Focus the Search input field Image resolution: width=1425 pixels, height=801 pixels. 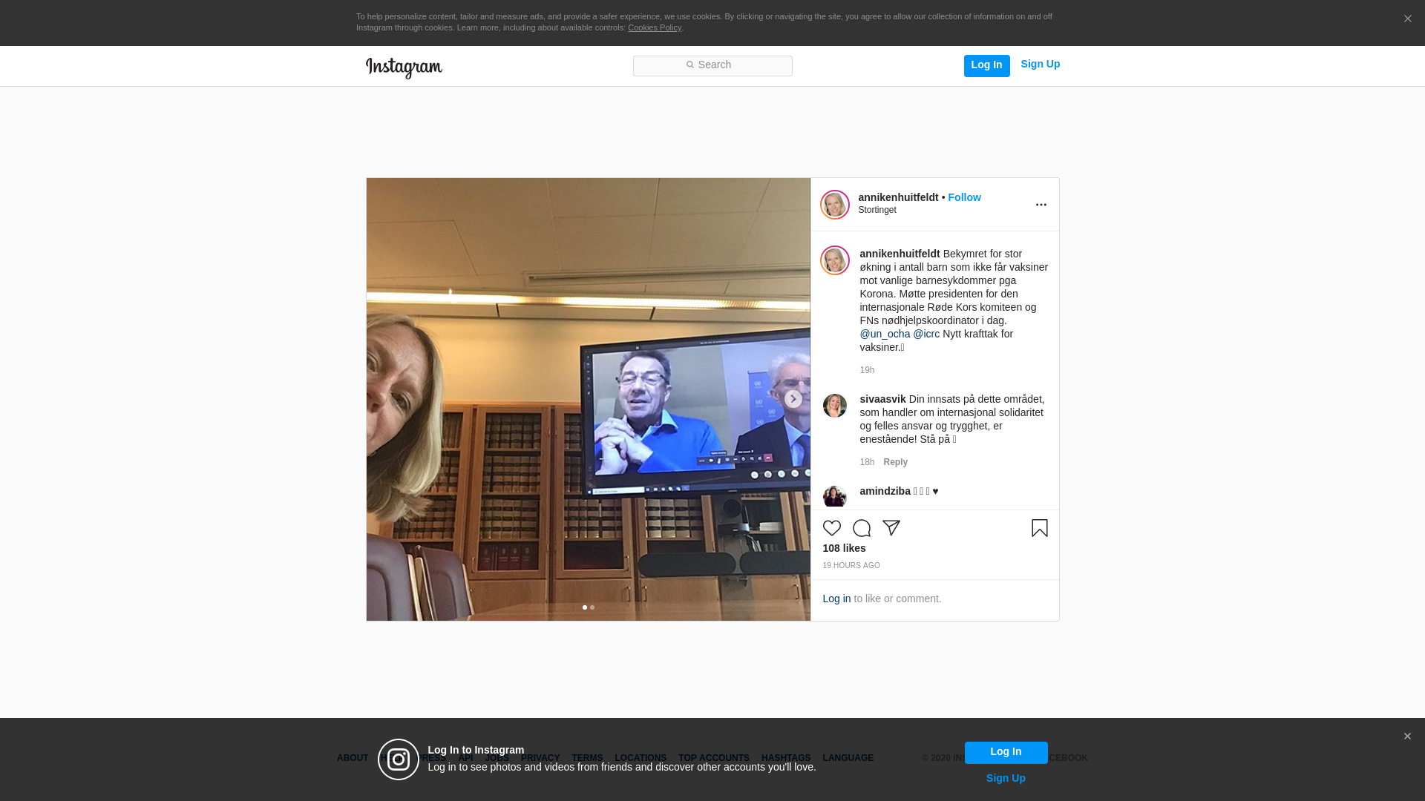tap(712, 65)
